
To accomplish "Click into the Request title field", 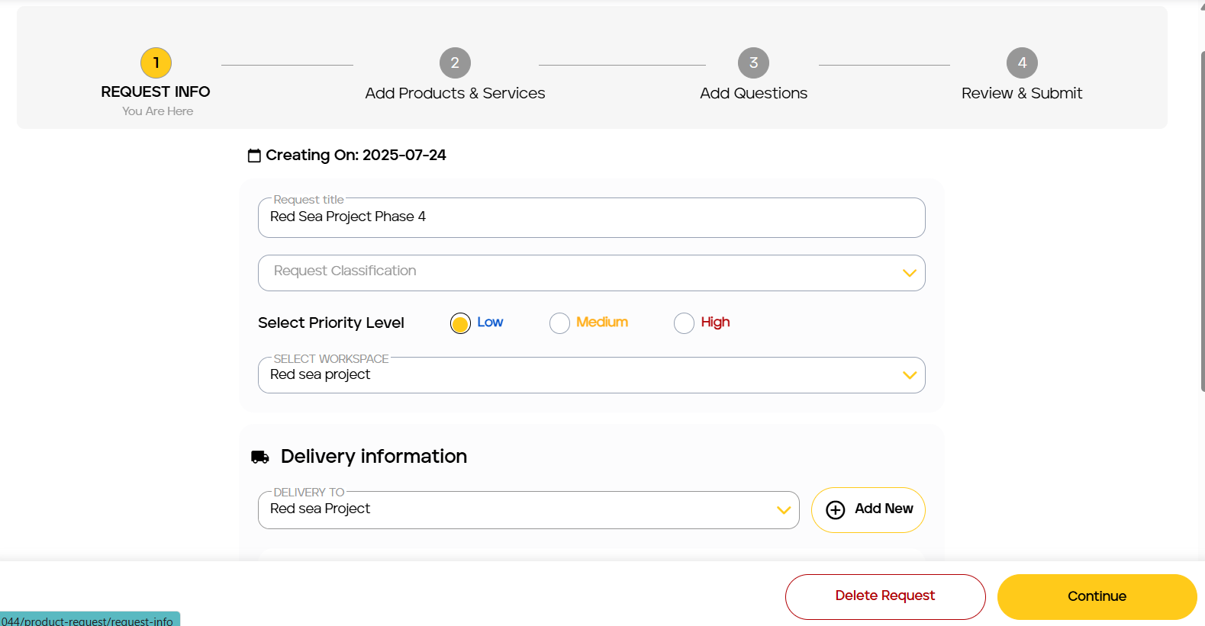I will [x=591, y=217].
